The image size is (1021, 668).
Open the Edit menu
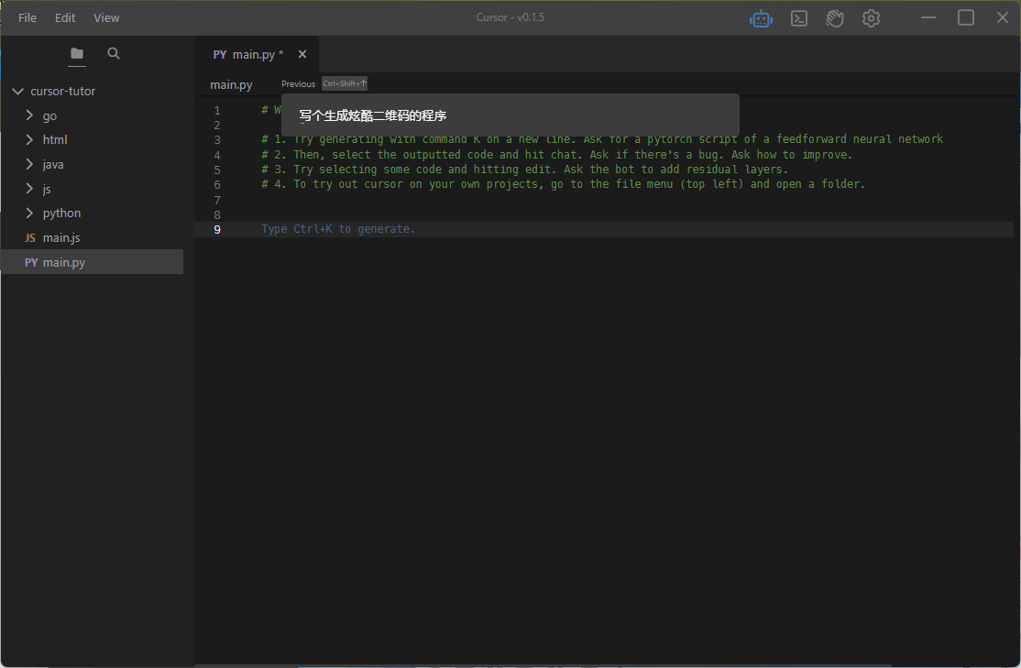pyautogui.click(x=65, y=17)
